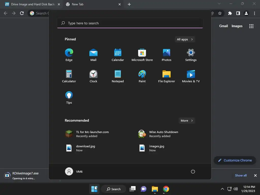Expand the hidden system tray icons
This screenshot has height=195, width=260.
click(x=222, y=189)
